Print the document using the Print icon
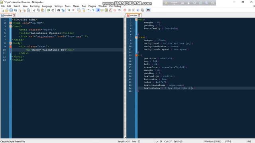Screen dimensions: 255x143 [x=28, y=10]
